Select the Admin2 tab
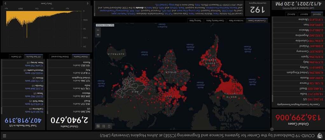Image resolution: width=325 pixels, height=140 pixels. coord(291,14)
